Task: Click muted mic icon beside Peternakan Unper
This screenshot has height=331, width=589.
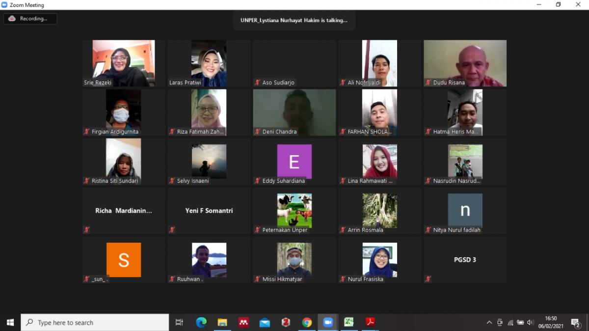Action: [257, 230]
